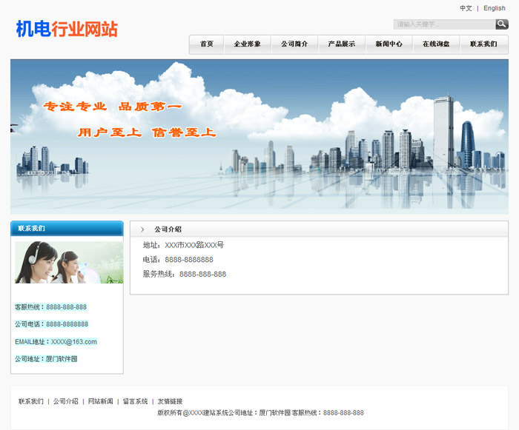Open 联系我们 in top navigation
519x430 pixels.
click(x=483, y=44)
